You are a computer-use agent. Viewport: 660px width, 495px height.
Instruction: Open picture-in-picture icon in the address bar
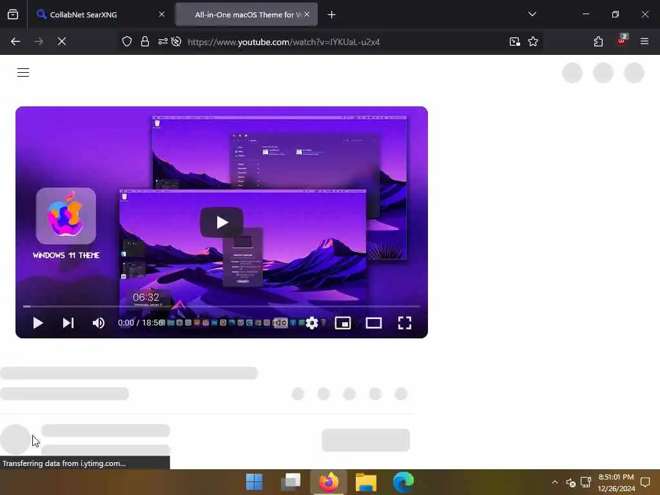pyautogui.click(x=515, y=42)
